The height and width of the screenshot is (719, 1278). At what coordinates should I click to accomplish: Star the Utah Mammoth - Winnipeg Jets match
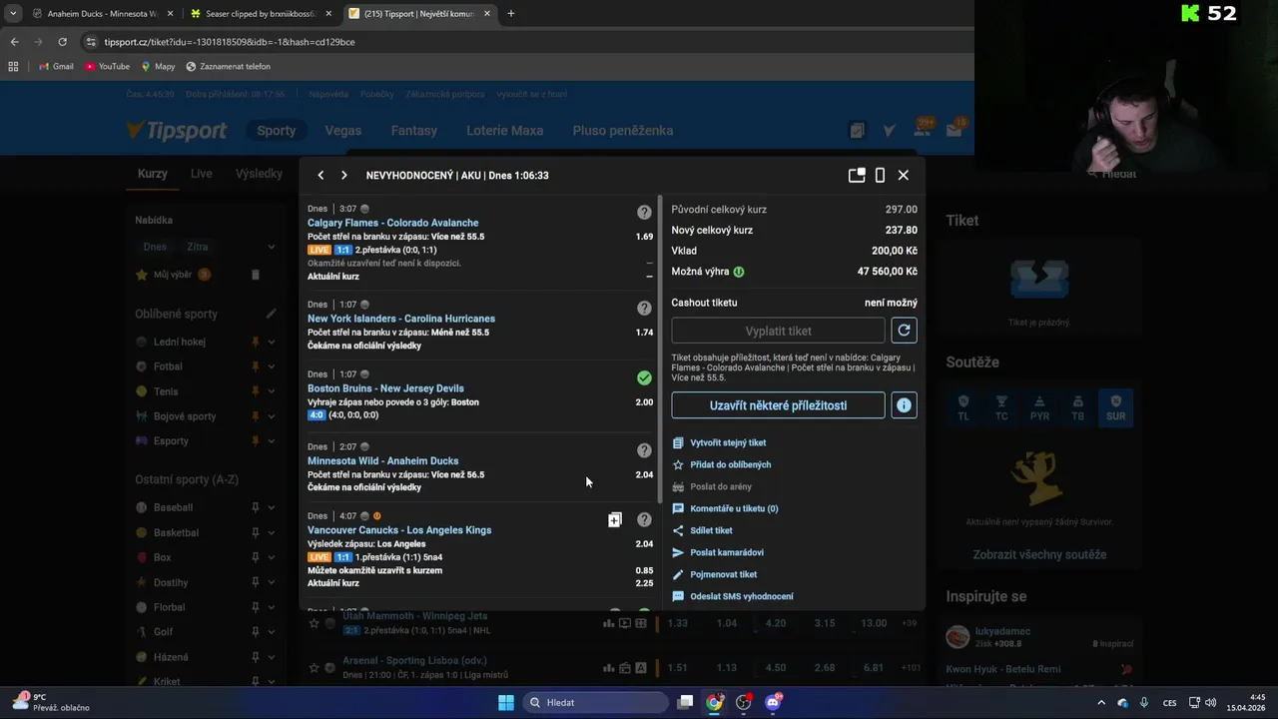pyautogui.click(x=314, y=623)
